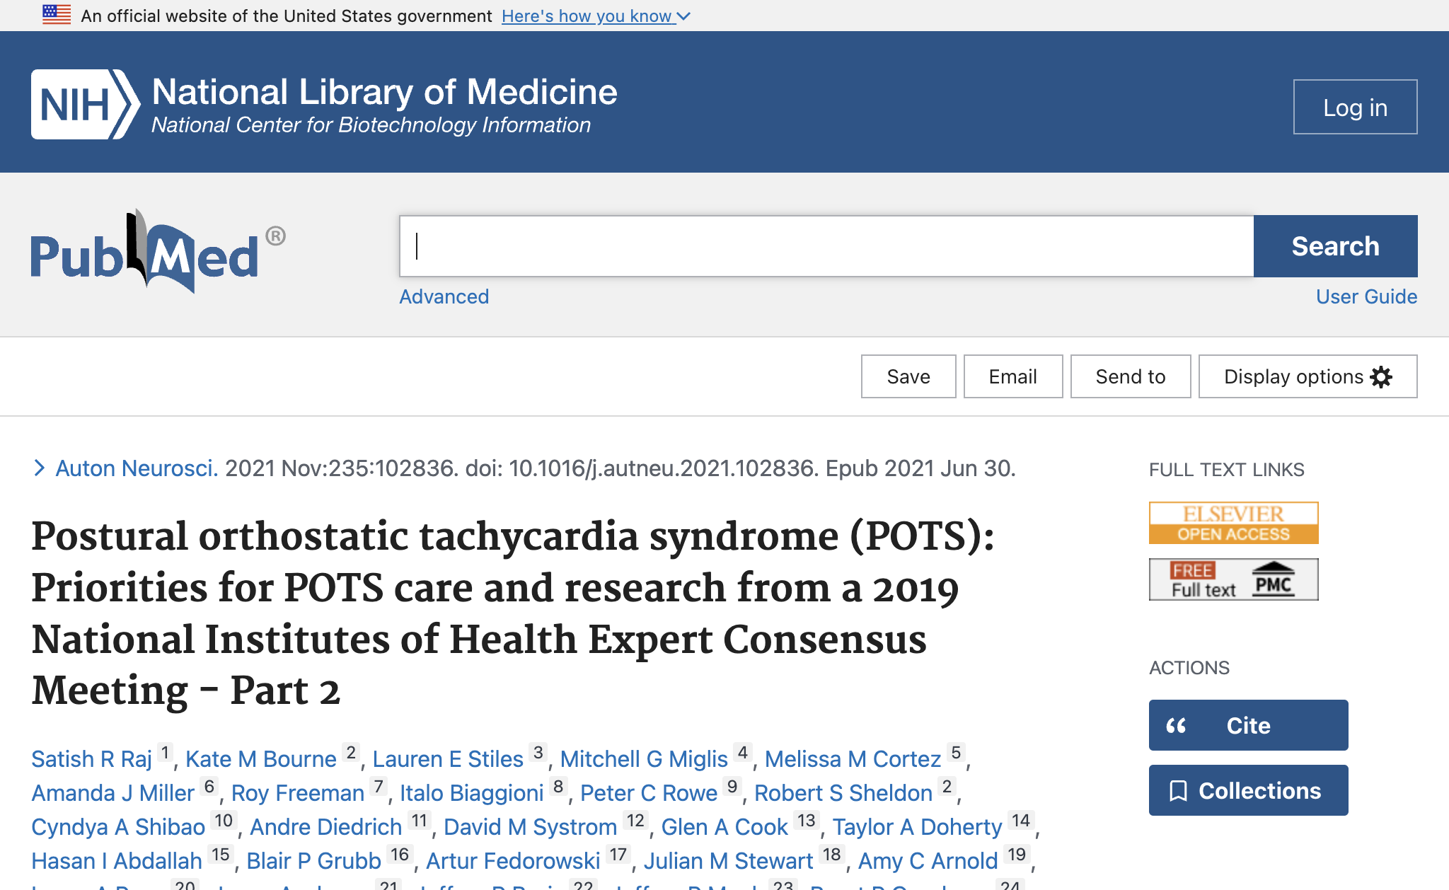The image size is (1449, 890).
Task: Open author Mitchell G Miglis
Action: click(644, 759)
